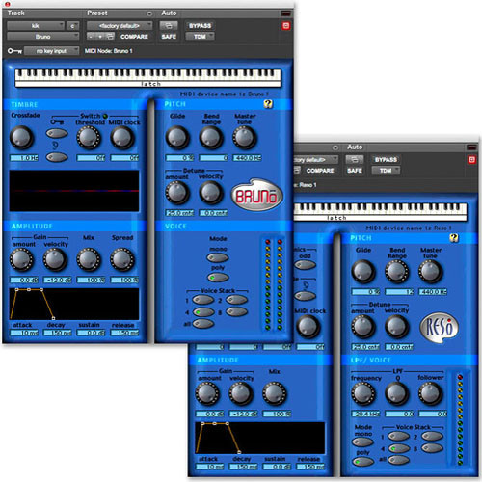Click the red target button in Bruno header
This screenshot has height=482, width=482.
[x=286, y=26]
